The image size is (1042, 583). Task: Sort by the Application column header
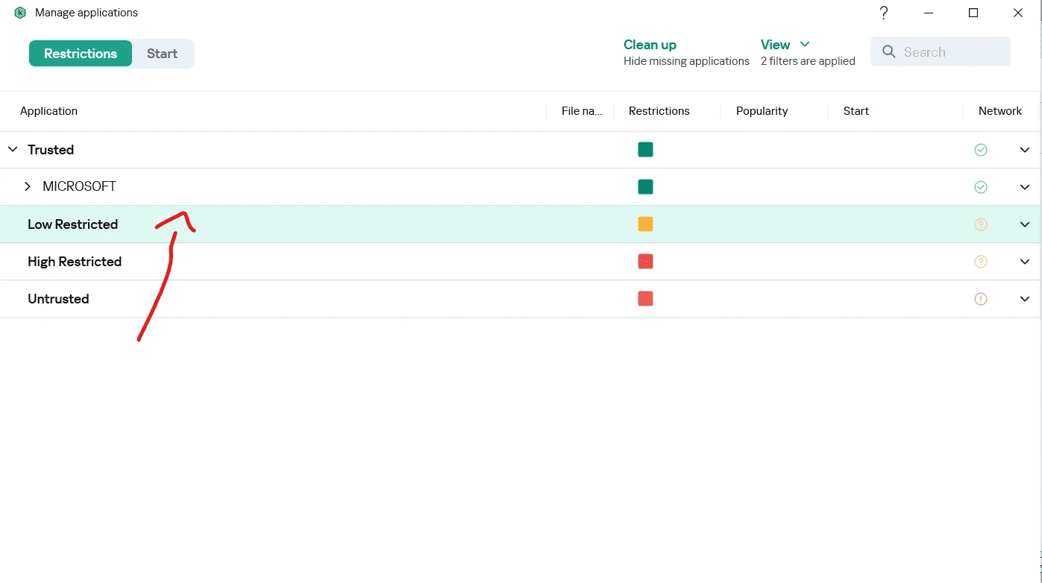pyautogui.click(x=48, y=111)
